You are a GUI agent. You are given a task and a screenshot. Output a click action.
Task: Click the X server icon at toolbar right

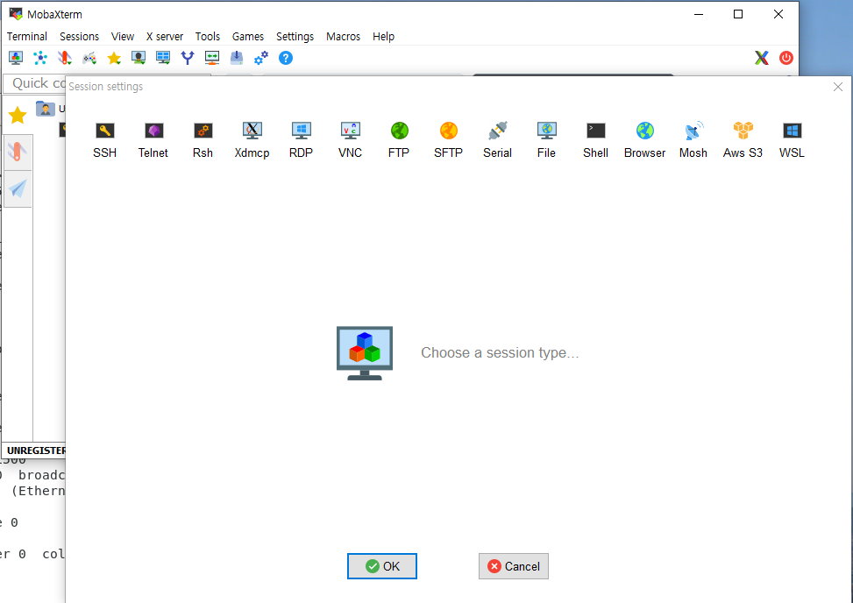(762, 58)
